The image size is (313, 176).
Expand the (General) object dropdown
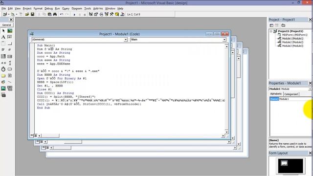point(126,40)
